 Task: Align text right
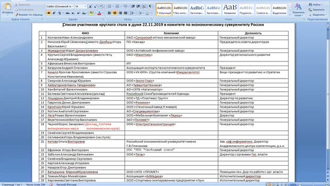[x=120, y=13]
